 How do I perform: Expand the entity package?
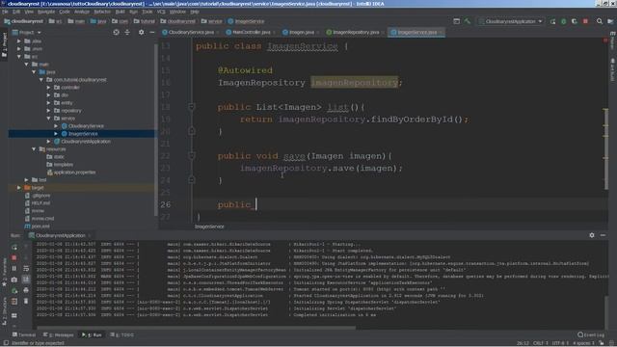[49, 103]
